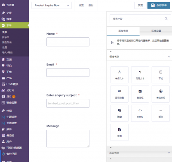172x162 pixels.
Task: Open the Settings (设置) submenu under Forms
Action: tap(5, 47)
